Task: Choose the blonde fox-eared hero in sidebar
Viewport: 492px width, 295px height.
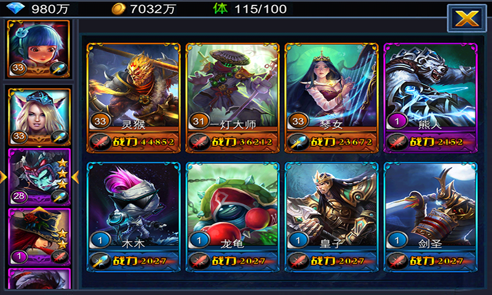Action: pos(39,117)
